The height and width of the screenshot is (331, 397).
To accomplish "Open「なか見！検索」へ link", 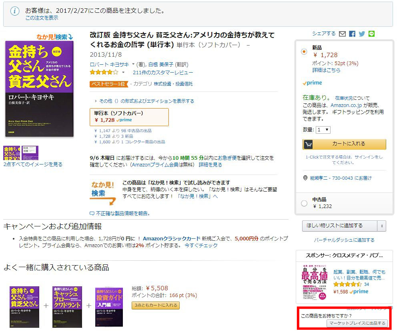I will [197, 196].
